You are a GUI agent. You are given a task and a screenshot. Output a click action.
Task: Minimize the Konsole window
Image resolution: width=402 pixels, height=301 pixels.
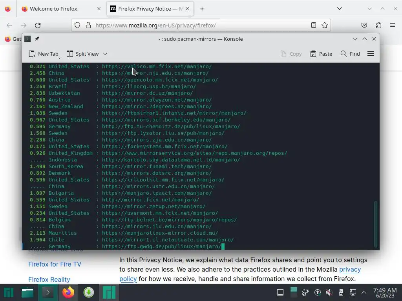tap(355, 39)
